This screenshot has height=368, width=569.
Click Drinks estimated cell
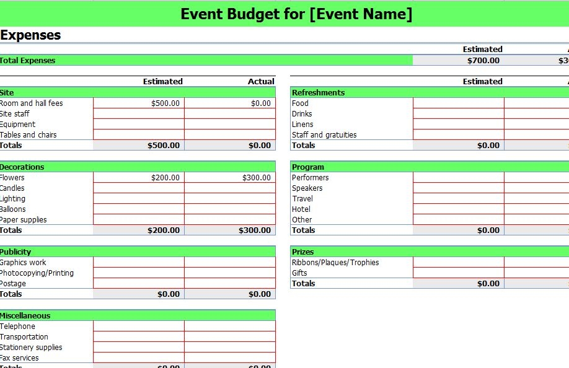458,113
